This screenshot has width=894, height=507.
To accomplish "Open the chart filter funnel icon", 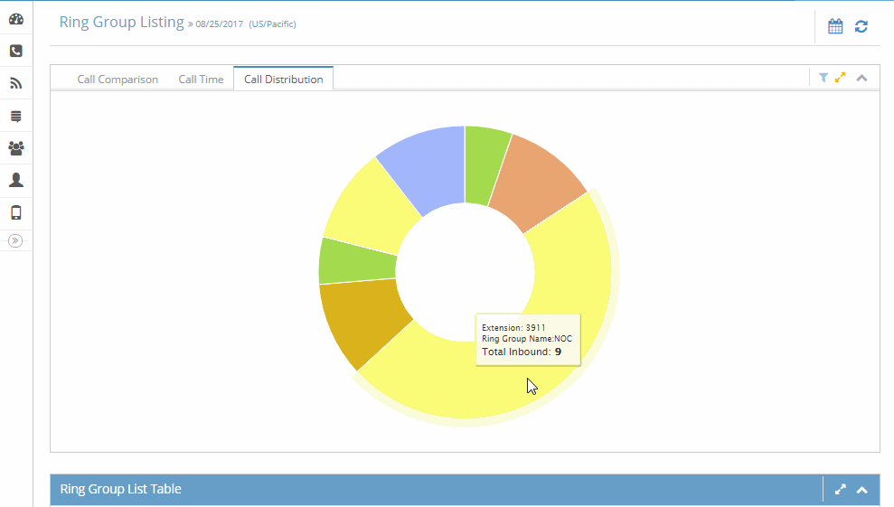I will click(x=823, y=78).
